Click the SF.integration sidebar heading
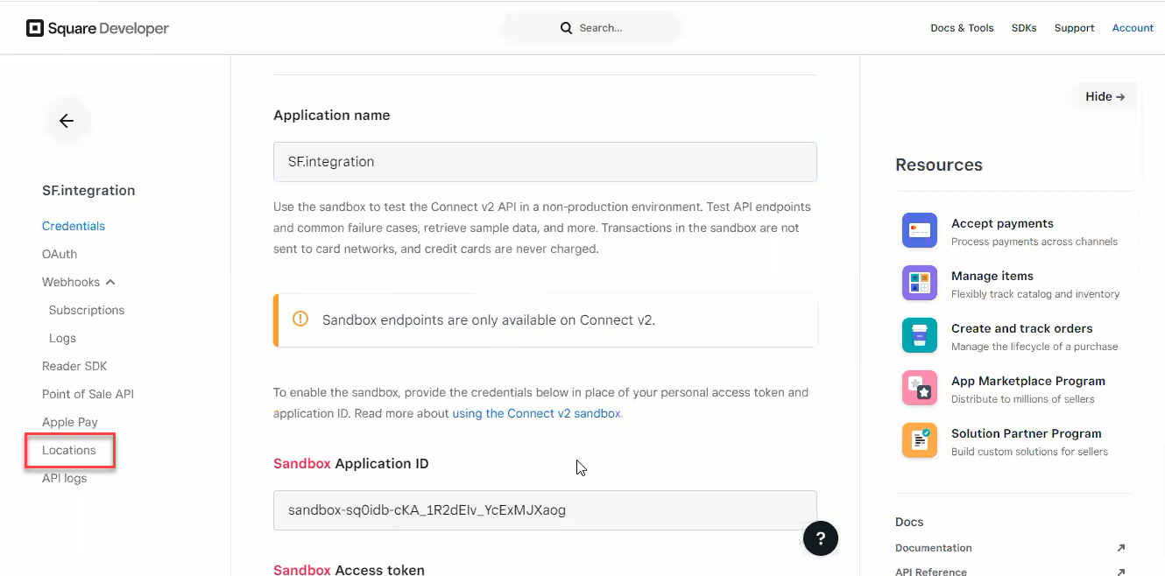The width and height of the screenshot is (1165, 576). (x=88, y=190)
